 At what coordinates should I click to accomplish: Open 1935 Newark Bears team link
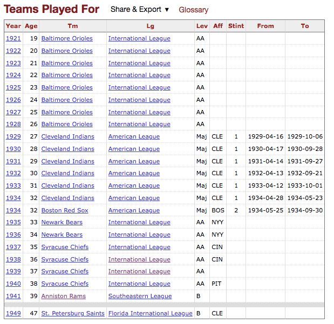(x=62, y=222)
